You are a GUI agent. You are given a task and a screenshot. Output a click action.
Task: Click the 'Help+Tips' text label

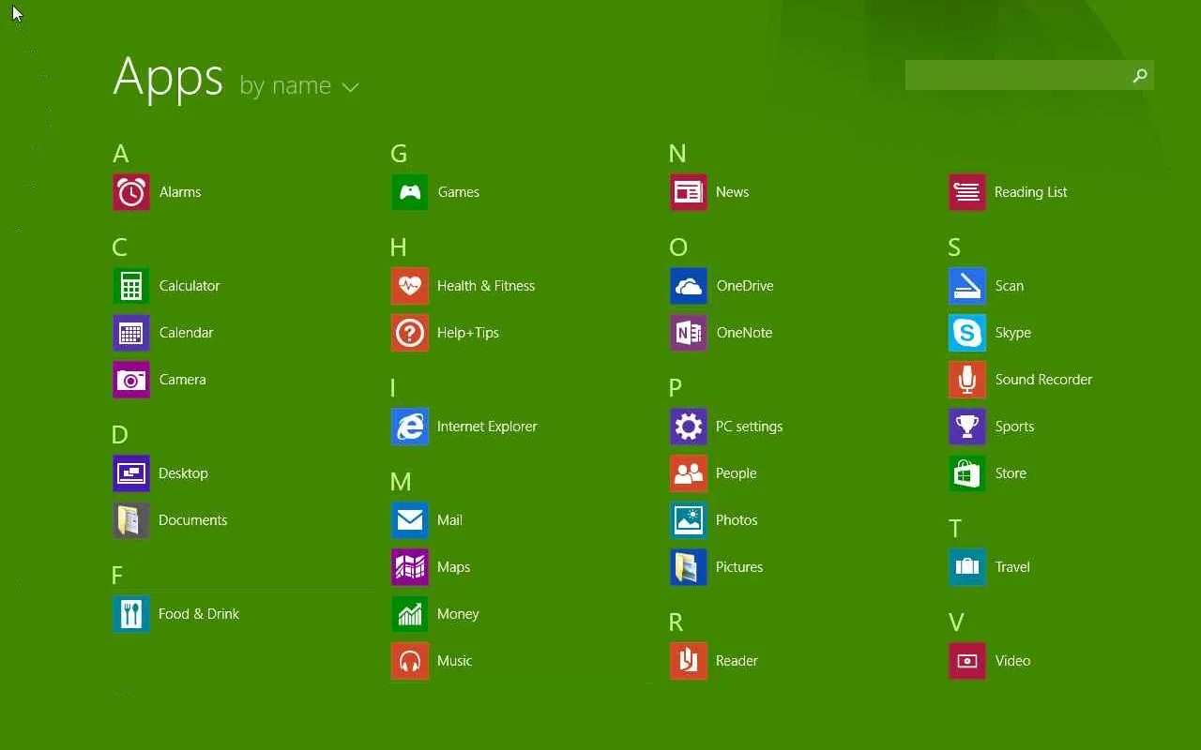[468, 333]
